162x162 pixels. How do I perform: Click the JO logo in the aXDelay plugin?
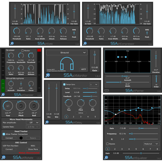[47, 122]
